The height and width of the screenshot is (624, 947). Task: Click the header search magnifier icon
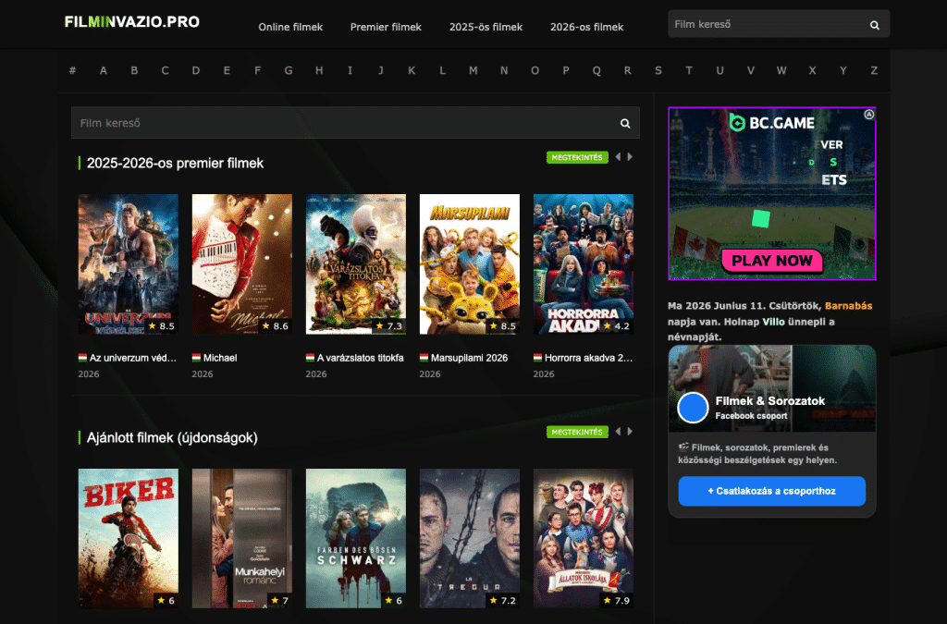click(x=874, y=25)
